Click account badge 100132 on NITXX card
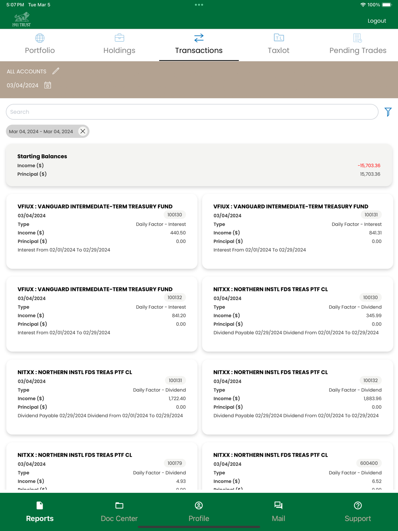 (371, 380)
